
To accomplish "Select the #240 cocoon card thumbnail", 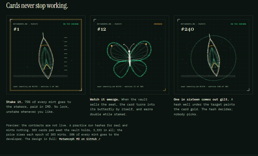I will coord(213,55).
